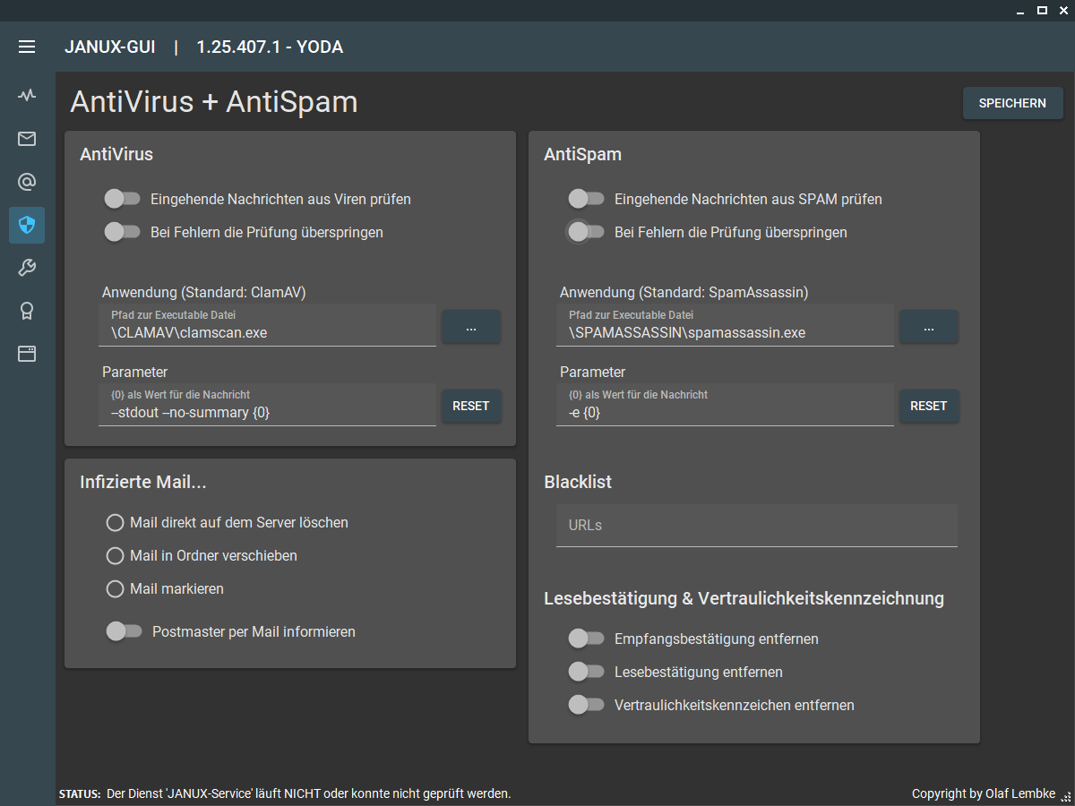The width and height of the screenshot is (1075, 806).
Task: Open the activity monitor sidebar icon
Action: coord(27,95)
